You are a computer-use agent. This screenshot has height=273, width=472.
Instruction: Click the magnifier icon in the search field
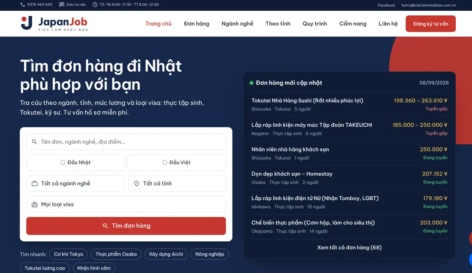coord(35,142)
